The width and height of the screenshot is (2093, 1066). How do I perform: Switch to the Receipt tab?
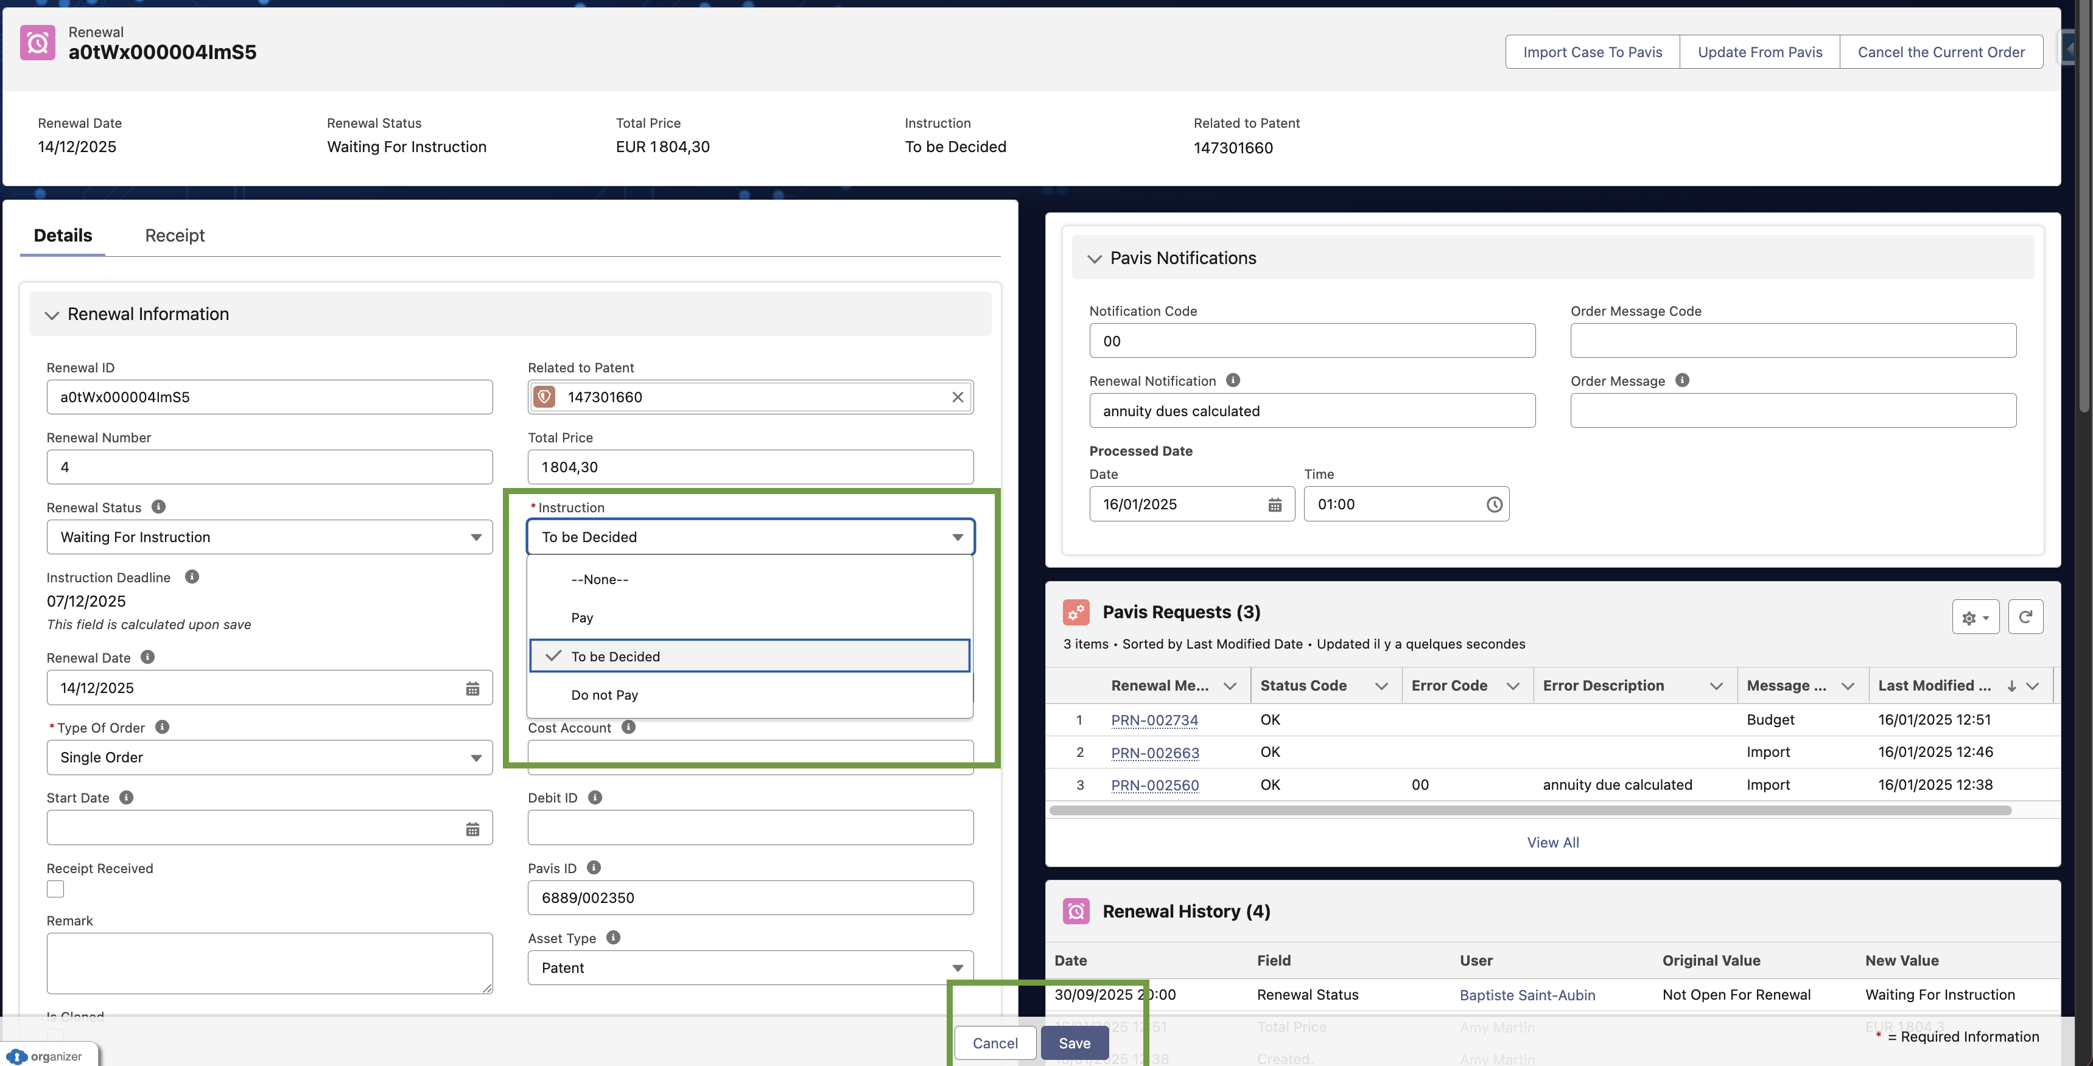click(x=175, y=235)
